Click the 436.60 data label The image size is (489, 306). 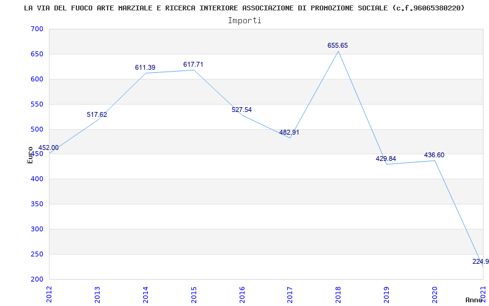[x=434, y=155]
